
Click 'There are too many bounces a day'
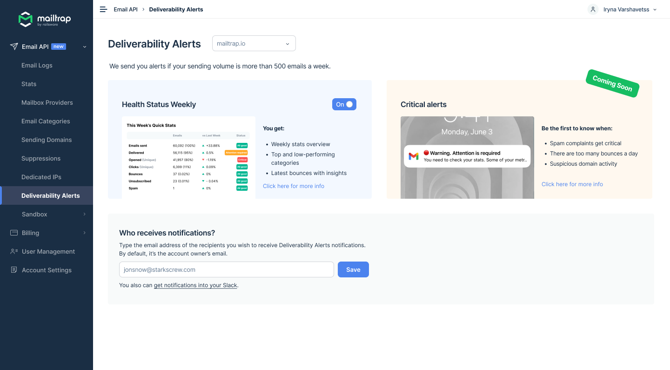[594, 154]
